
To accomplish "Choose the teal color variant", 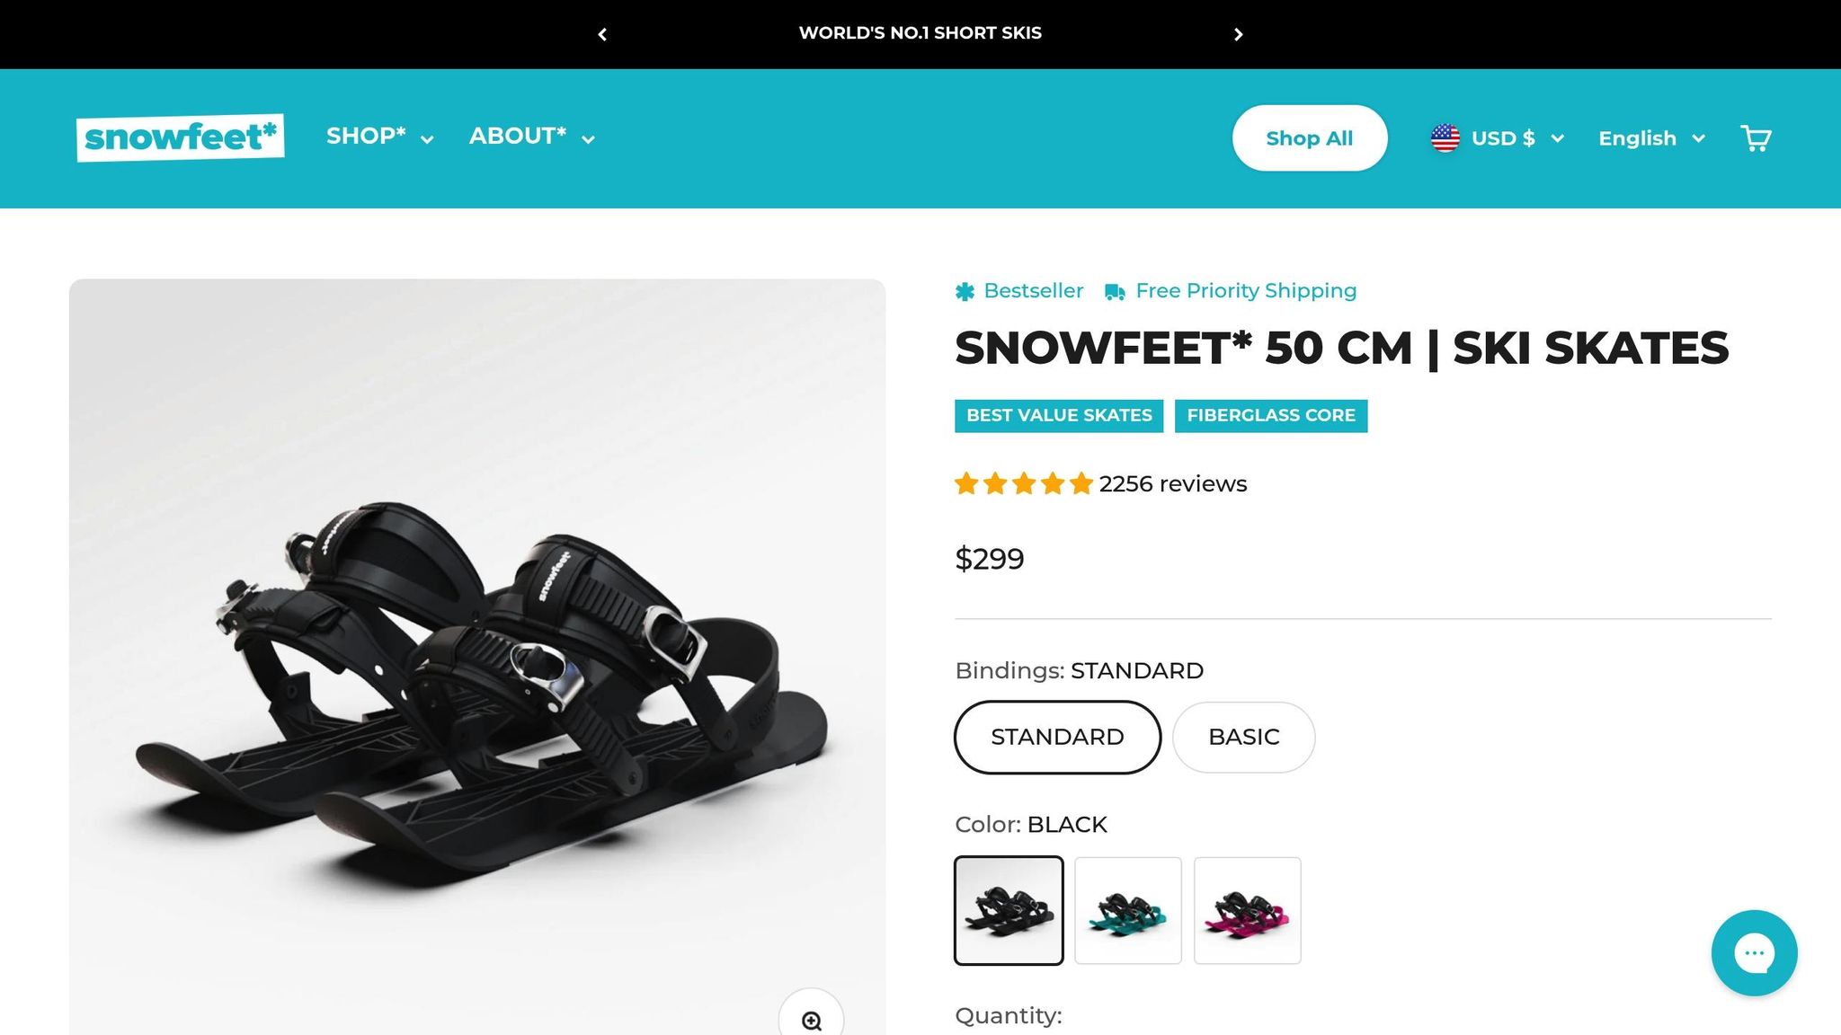I will (x=1128, y=910).
